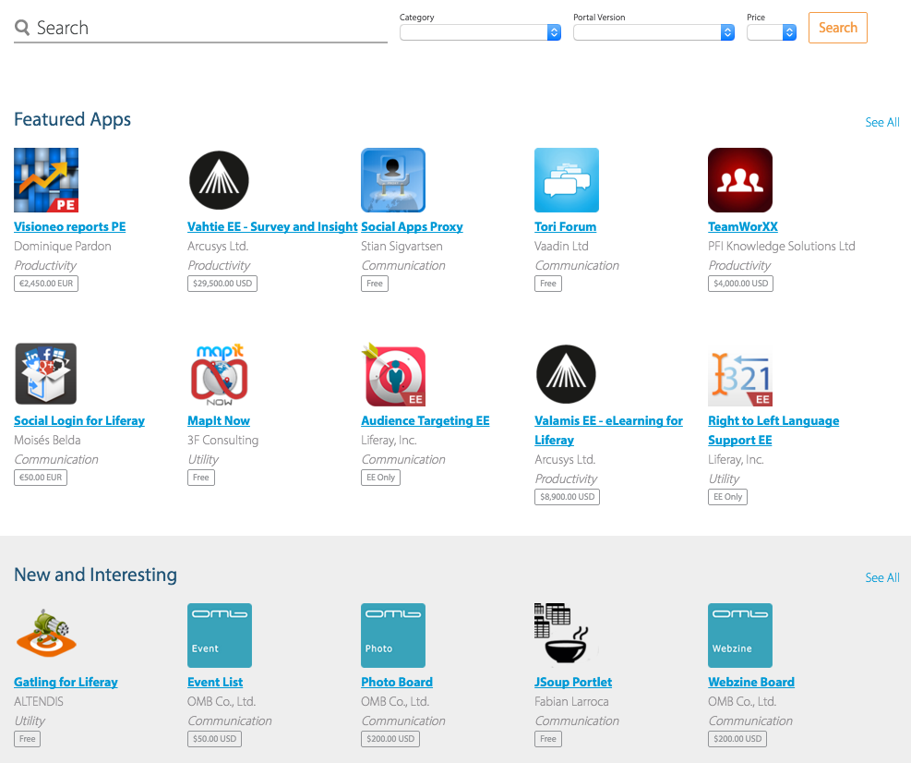Click the magnifying glass search icon

(x=22, y=28)
